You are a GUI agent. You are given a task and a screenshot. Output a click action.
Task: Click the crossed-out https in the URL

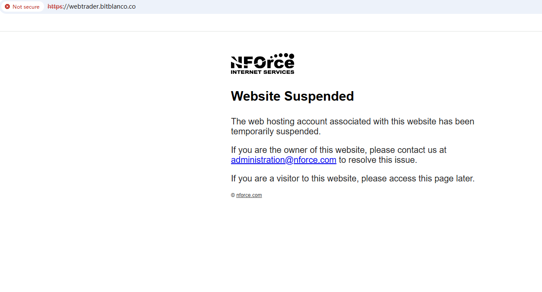pyautogui.click(x=55, y=7)
